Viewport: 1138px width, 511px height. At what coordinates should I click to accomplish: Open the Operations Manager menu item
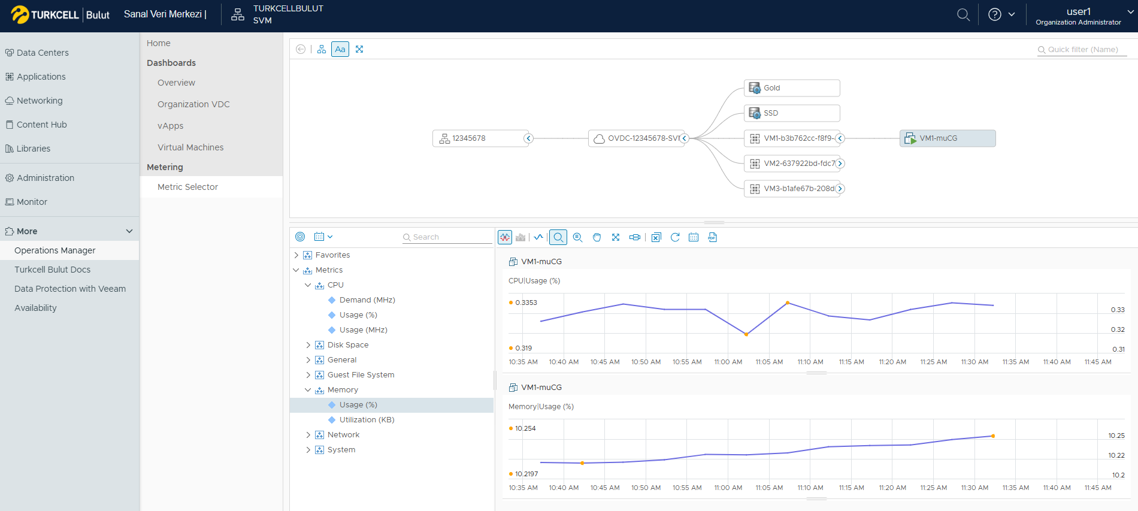(x=55, y=250)
